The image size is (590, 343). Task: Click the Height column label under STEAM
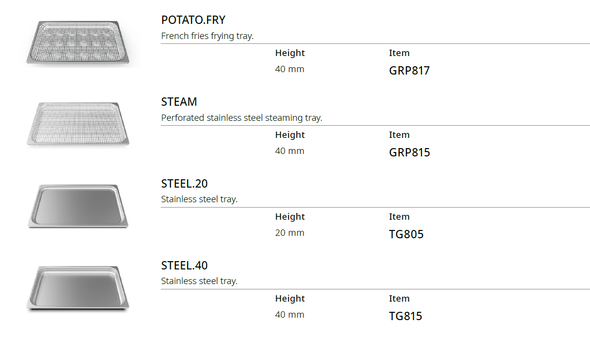click(290, 135)
